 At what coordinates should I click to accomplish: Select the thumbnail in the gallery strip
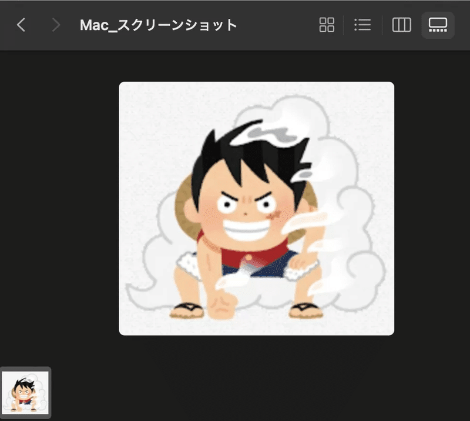click(x=25, y=393)
